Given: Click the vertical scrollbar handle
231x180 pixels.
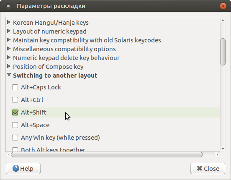Looking at the screenshot, I should pyautogui.click(x=223, y=52).
